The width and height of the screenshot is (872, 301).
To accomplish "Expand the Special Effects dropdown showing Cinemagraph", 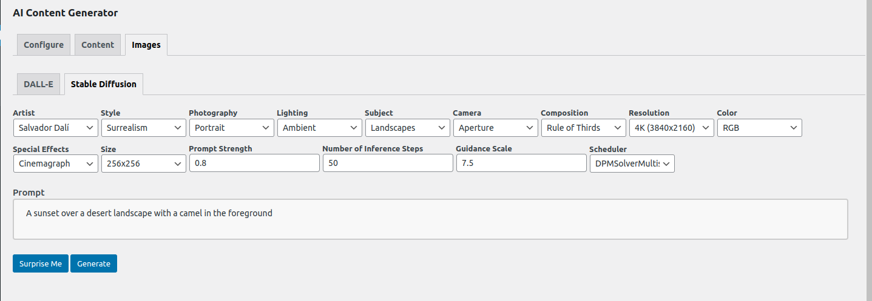I will coord(55,164).
